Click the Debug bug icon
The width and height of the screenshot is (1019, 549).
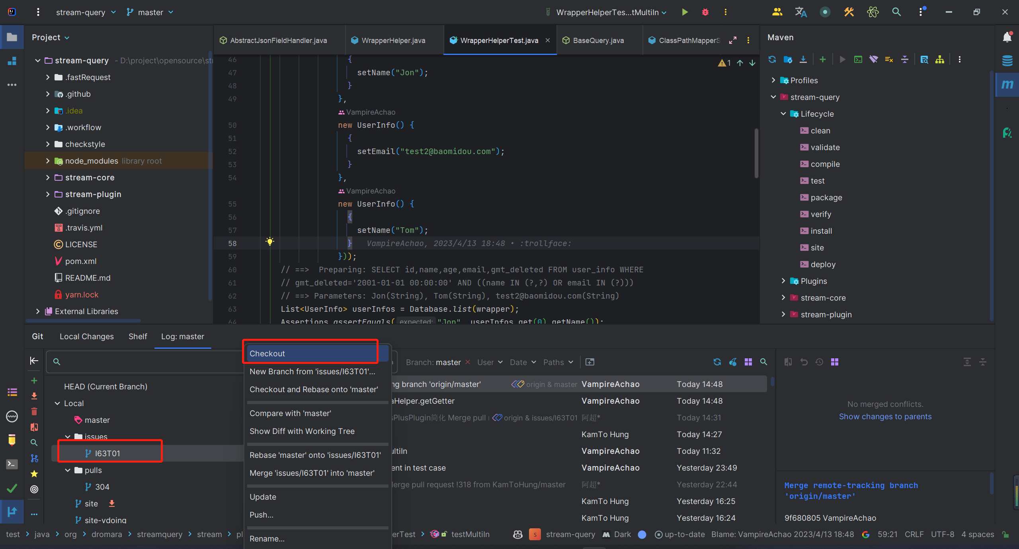click(x=705, y=12)
